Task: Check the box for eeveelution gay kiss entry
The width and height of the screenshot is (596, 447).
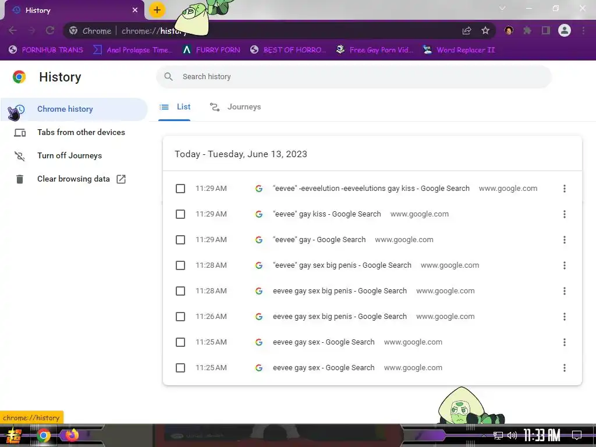Action: coord(180,189)
